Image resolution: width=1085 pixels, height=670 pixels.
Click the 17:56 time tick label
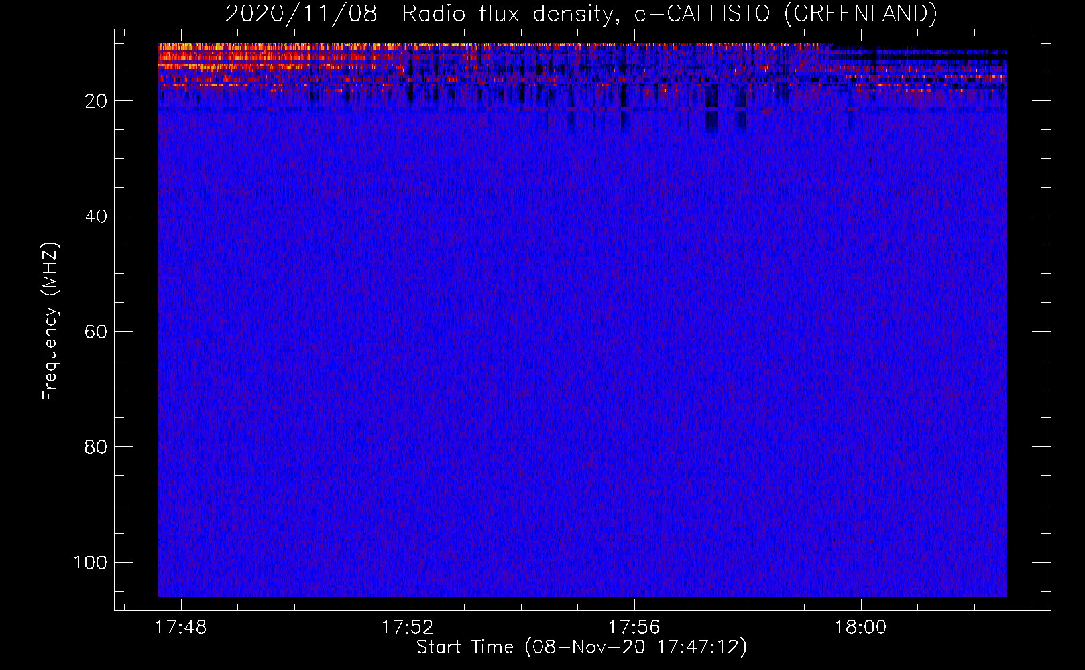coord(634,628)
